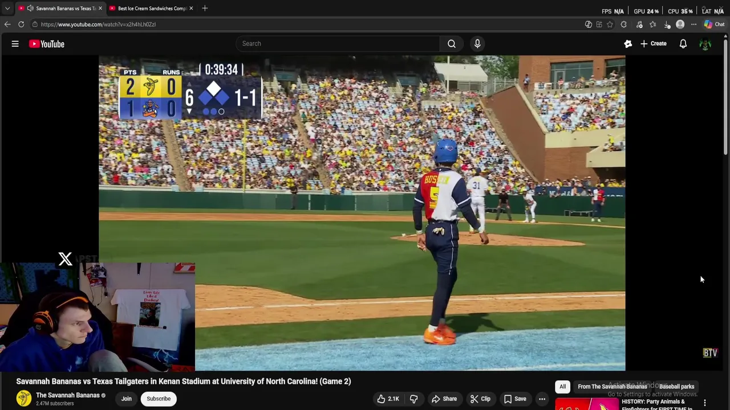The width and height of the screenshot is (730, 410).
Task: Open the tab list dropdown arrow
Action: click(x=7, y=9)
